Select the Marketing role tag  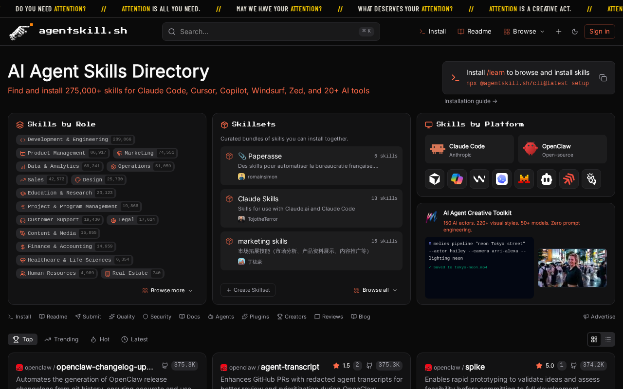tap(146, 153)
